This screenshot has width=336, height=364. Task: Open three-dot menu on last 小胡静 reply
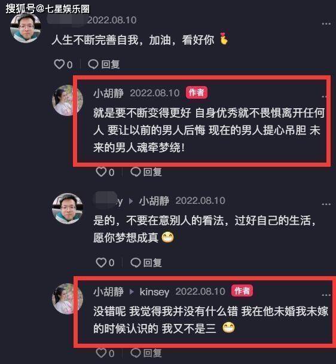pos(326,295)
